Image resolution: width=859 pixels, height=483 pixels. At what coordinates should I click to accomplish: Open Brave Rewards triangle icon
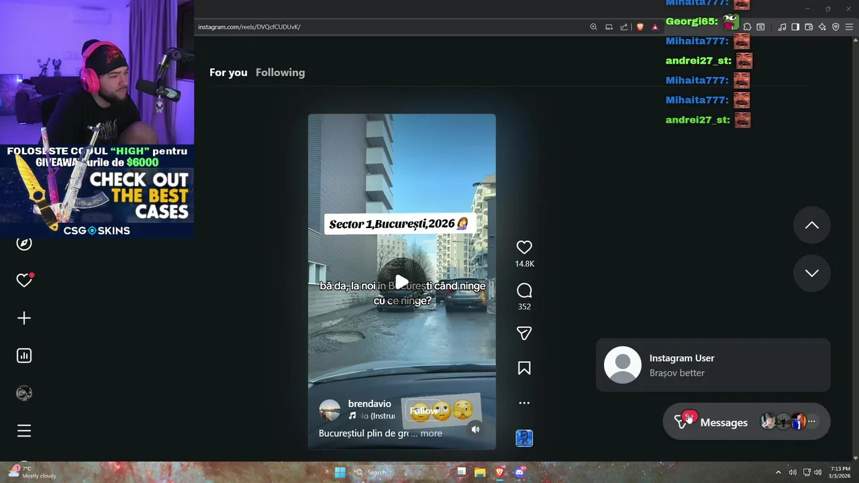pyautogui.click(x=655, y=27)
